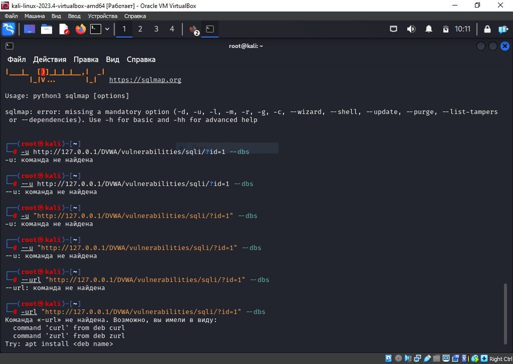513x364 pixels.
Task: Launch Firefox from the panel
Action: [x=80, y=29]
